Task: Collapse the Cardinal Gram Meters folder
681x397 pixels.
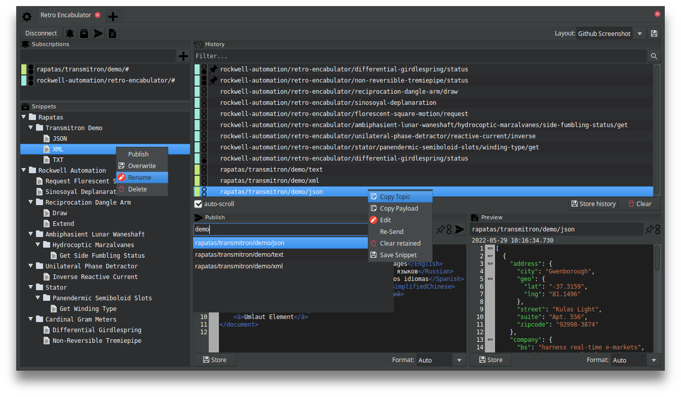Action: coord(31,319)
